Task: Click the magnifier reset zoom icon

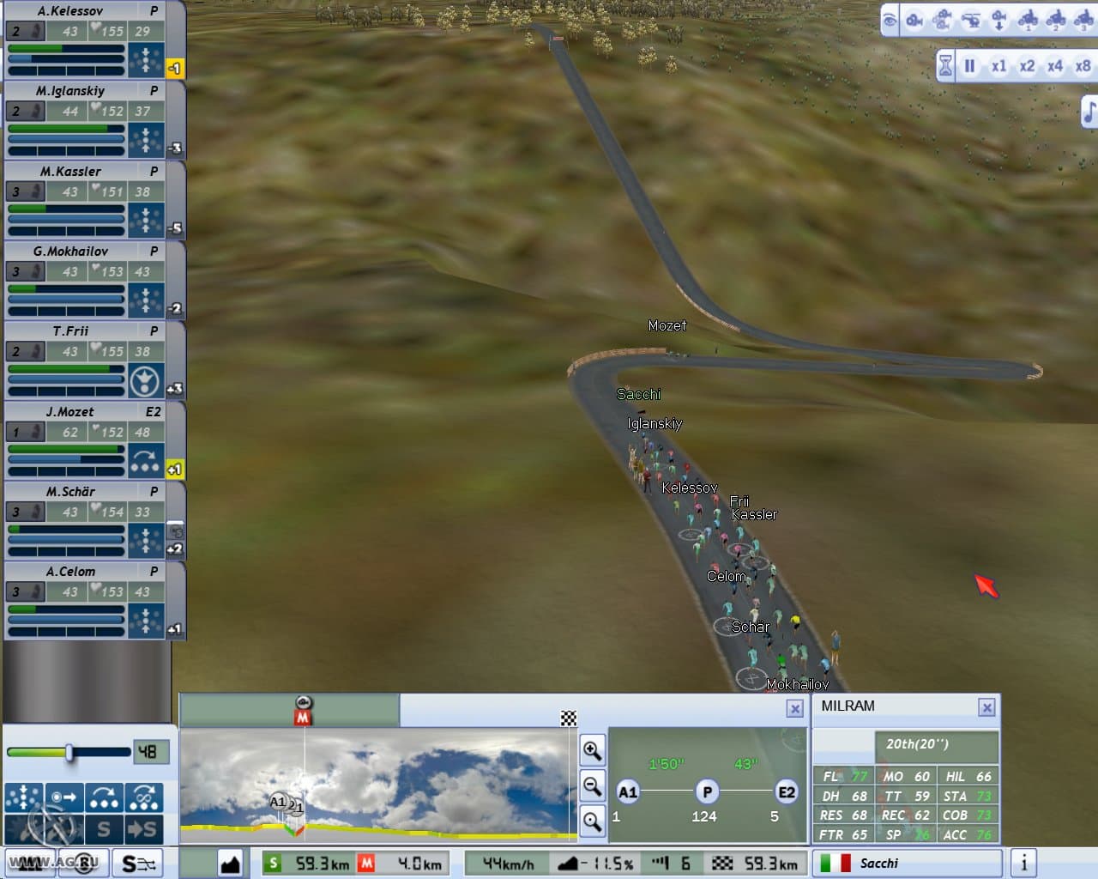Action: [592, 821]
